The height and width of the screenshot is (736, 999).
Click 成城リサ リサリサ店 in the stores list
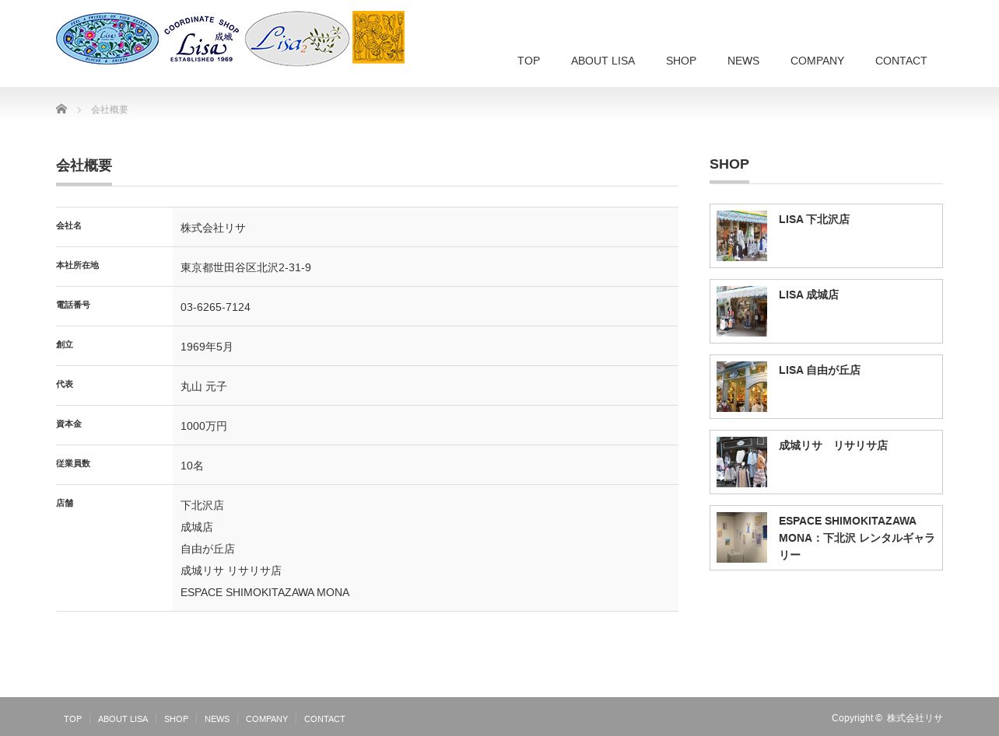[x=231, y=570]
